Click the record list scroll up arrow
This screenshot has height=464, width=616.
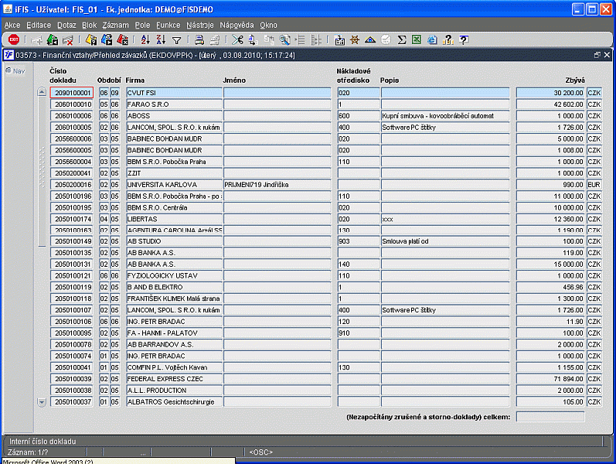(42, 92)
